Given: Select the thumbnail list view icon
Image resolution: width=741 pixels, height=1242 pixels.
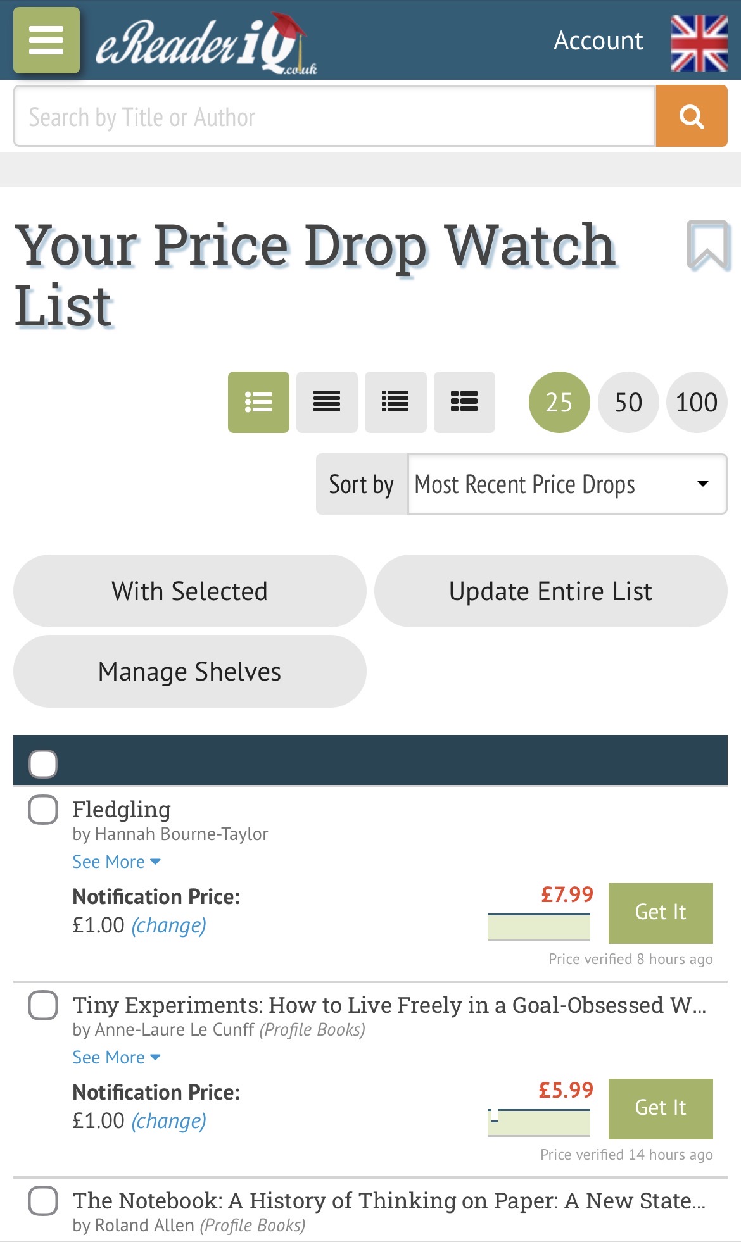Looking at the screenshot, I should point(464,402).
